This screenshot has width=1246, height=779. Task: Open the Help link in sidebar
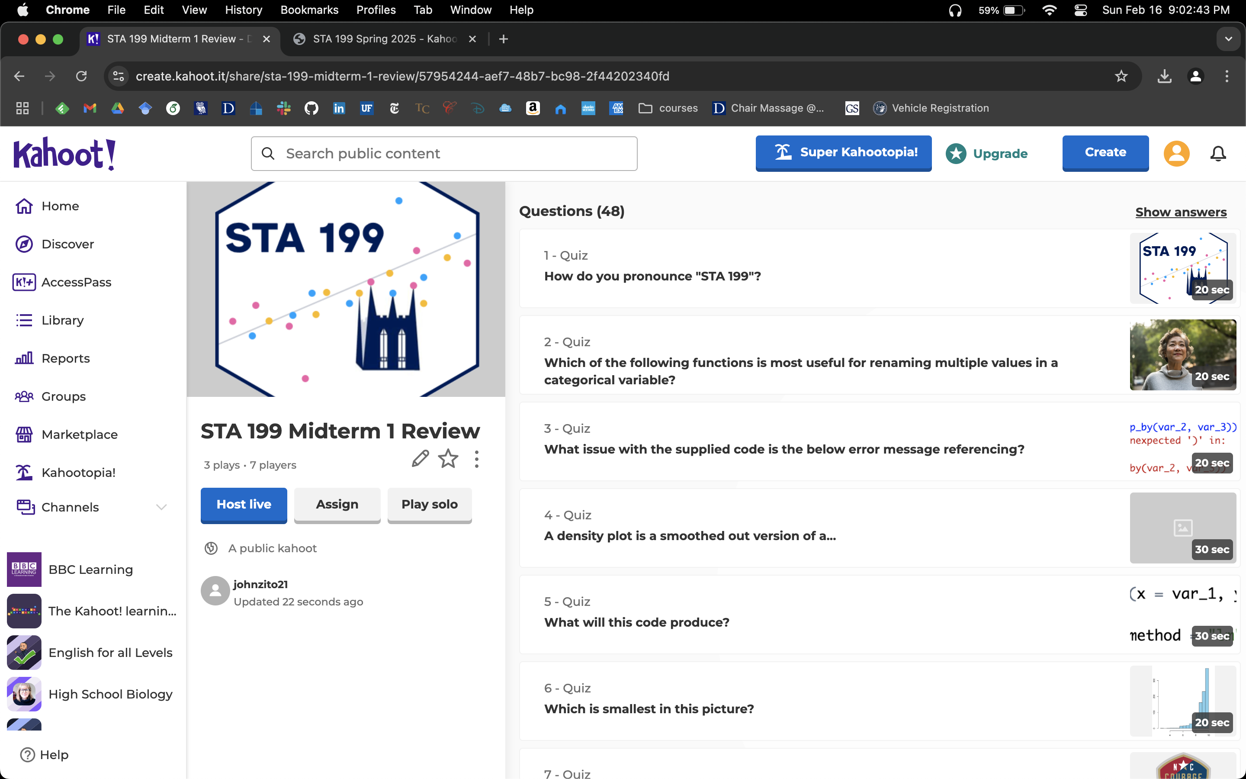44,755
